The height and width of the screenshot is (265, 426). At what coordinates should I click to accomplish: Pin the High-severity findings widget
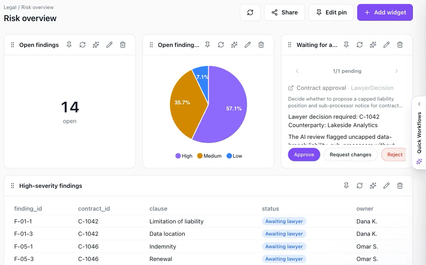click(346, 185)
